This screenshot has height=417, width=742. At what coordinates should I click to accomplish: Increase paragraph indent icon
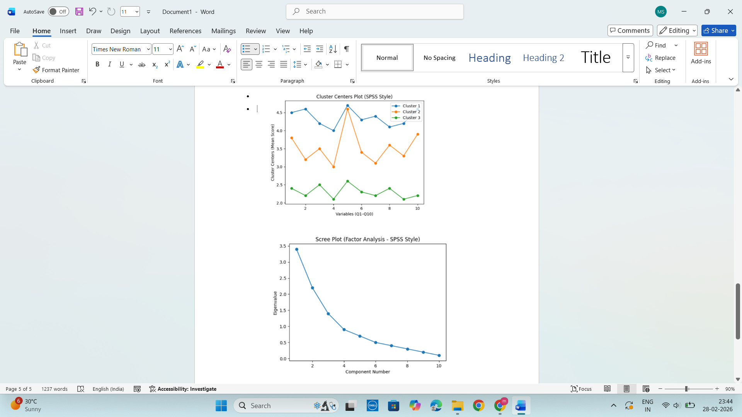pos(320,49)
